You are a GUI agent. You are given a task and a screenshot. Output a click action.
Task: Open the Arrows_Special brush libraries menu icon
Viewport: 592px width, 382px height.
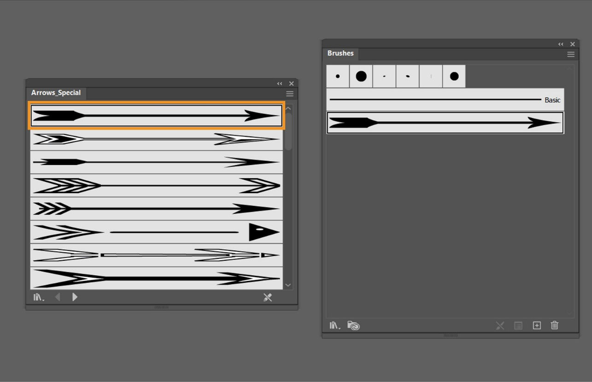pyautogui.click(x=39, y=297)
